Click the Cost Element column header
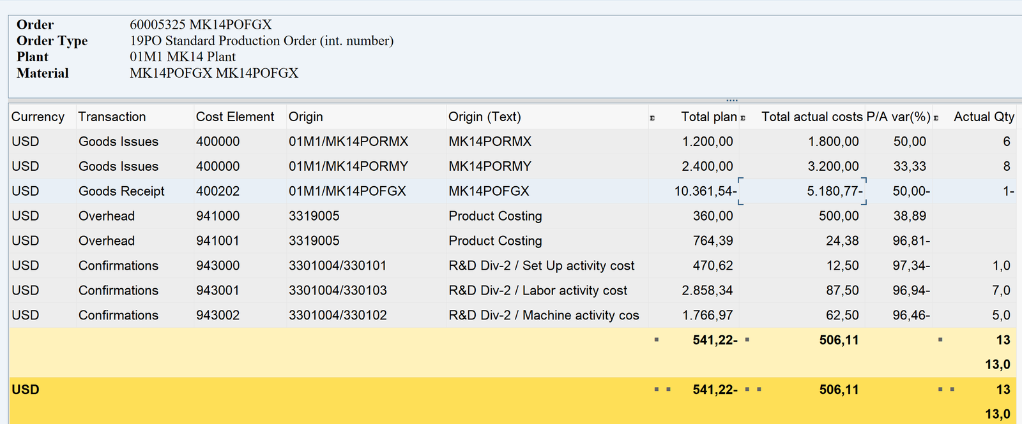This screenshot has height=424, width=1022. pyautogui.click(x=234, y=117)
